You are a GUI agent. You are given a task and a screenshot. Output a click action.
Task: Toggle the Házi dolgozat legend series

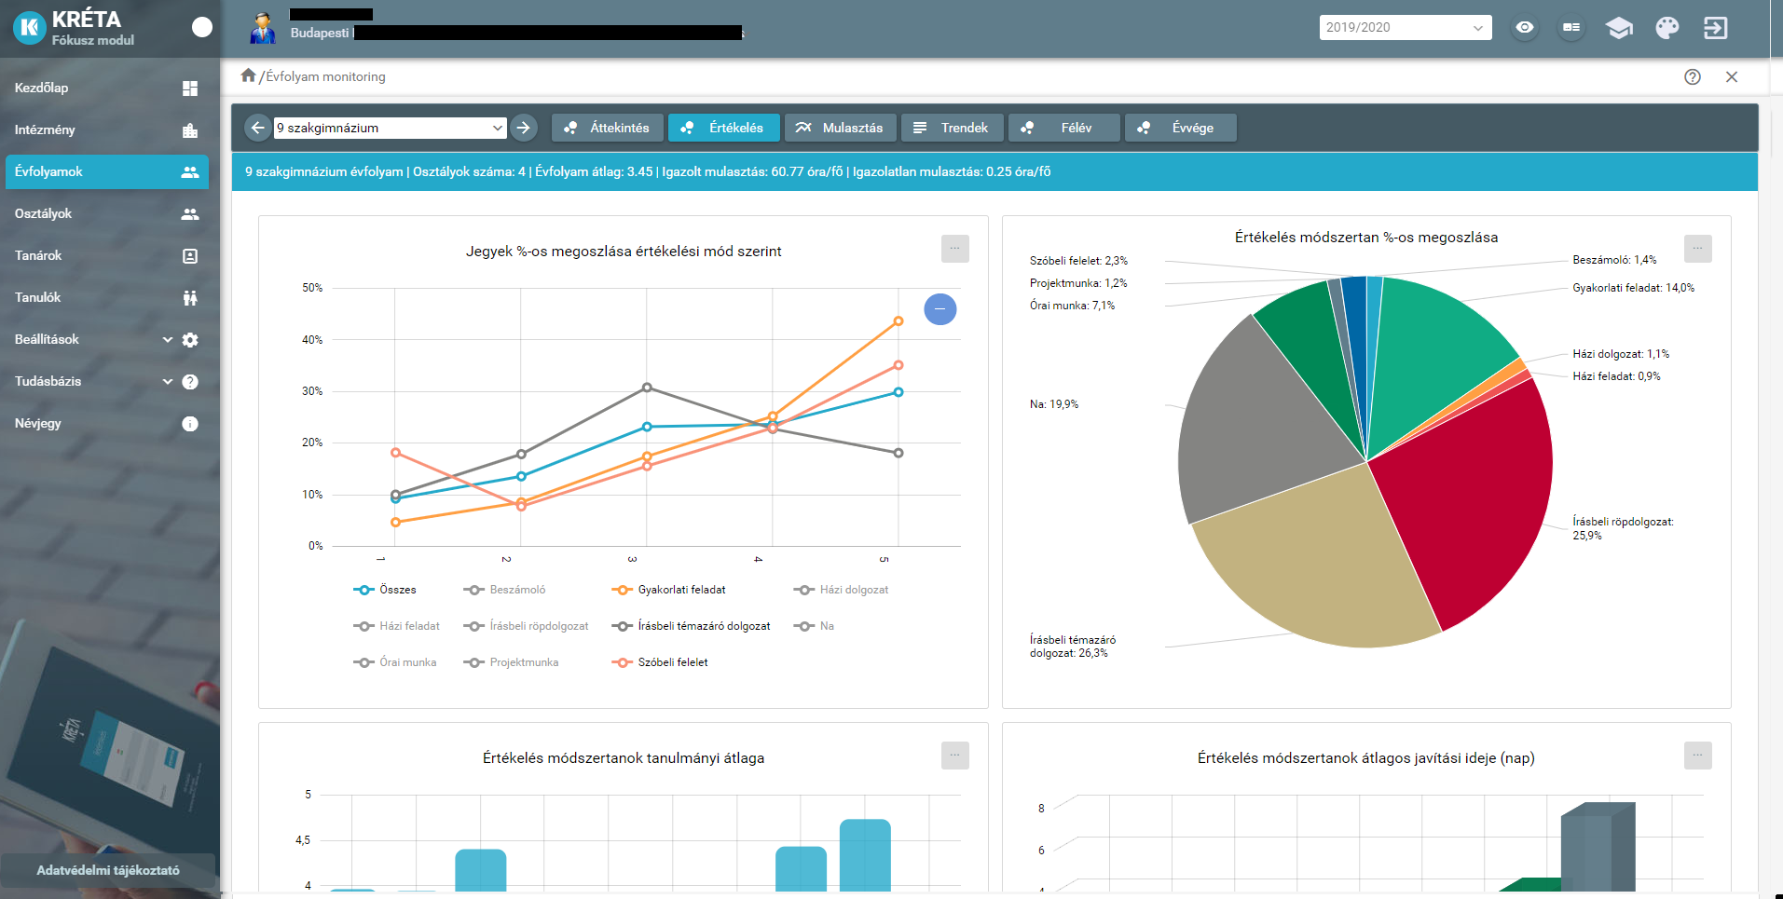(x=841, y=590)
